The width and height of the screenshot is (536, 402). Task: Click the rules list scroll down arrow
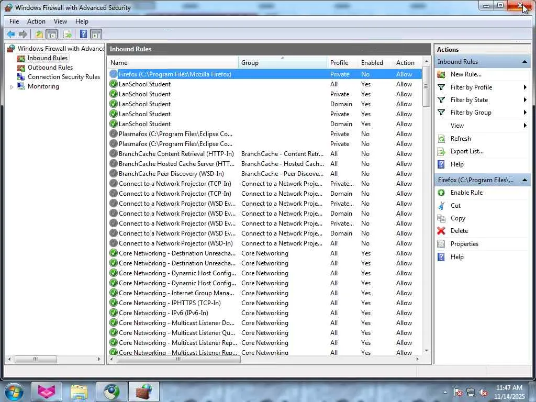click(426, 351)
